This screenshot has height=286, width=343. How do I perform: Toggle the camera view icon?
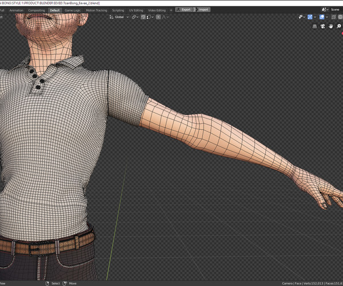[x=324, y=26]
